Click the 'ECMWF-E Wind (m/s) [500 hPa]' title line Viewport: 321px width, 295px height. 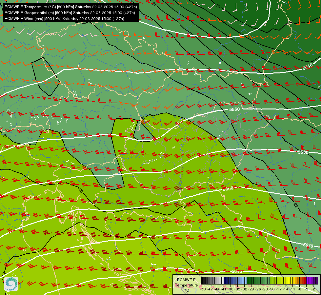[x=64, y=19]
